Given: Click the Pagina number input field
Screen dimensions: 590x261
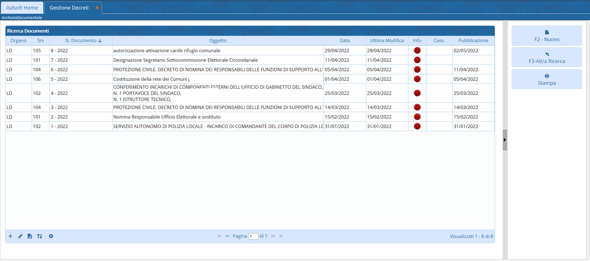Looking at the screenshot, I should (x=253, y=236).
